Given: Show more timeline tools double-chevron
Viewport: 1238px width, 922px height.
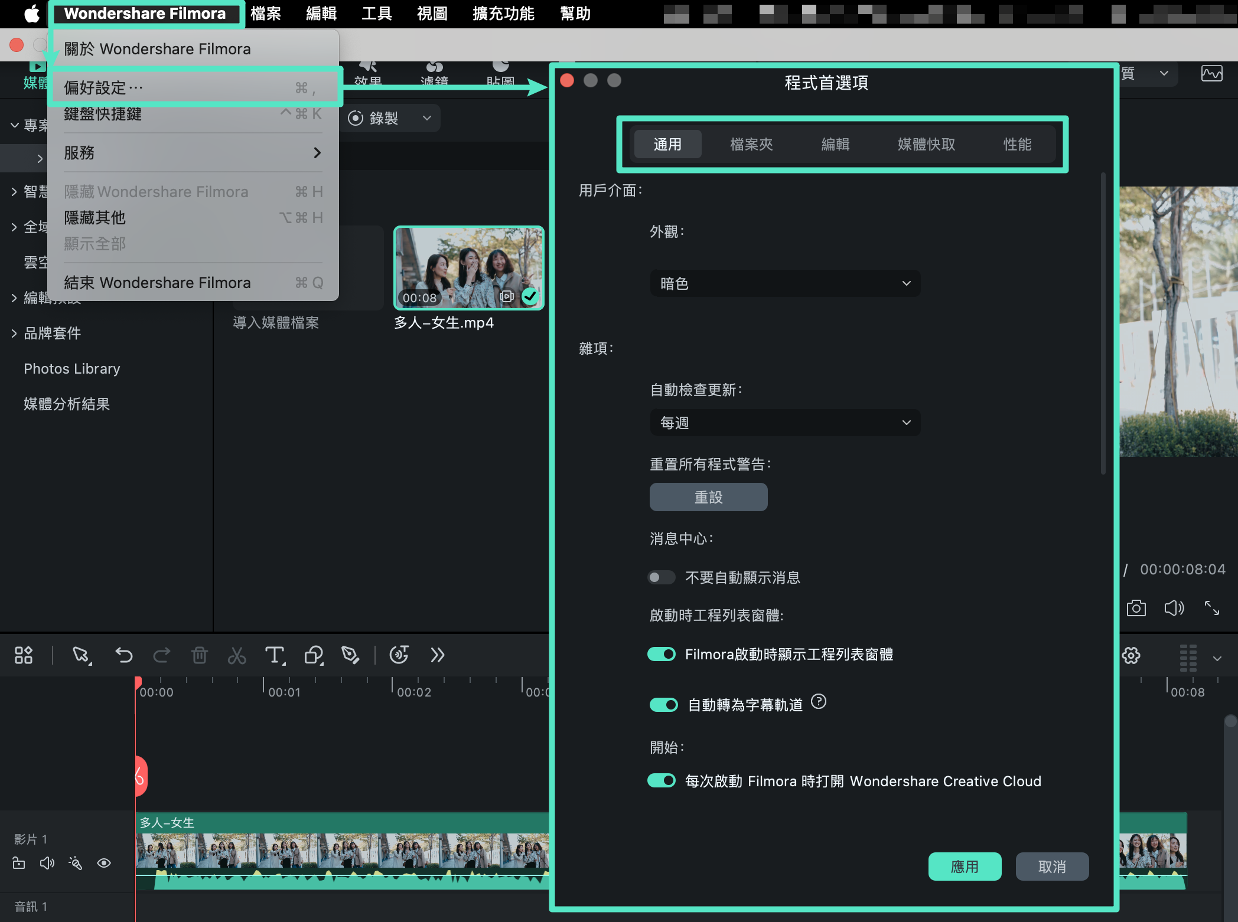Looking at the screenshot, I should coord(437,655).
